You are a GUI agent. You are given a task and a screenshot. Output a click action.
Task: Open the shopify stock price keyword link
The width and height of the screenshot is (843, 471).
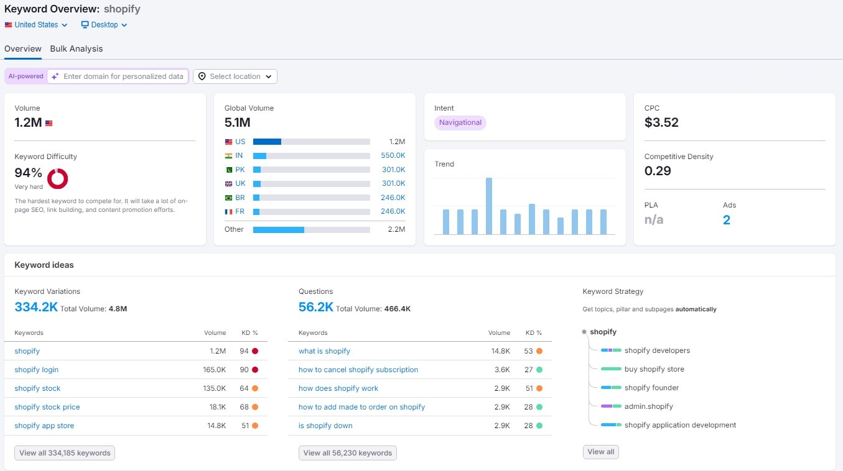coord(47,407)
